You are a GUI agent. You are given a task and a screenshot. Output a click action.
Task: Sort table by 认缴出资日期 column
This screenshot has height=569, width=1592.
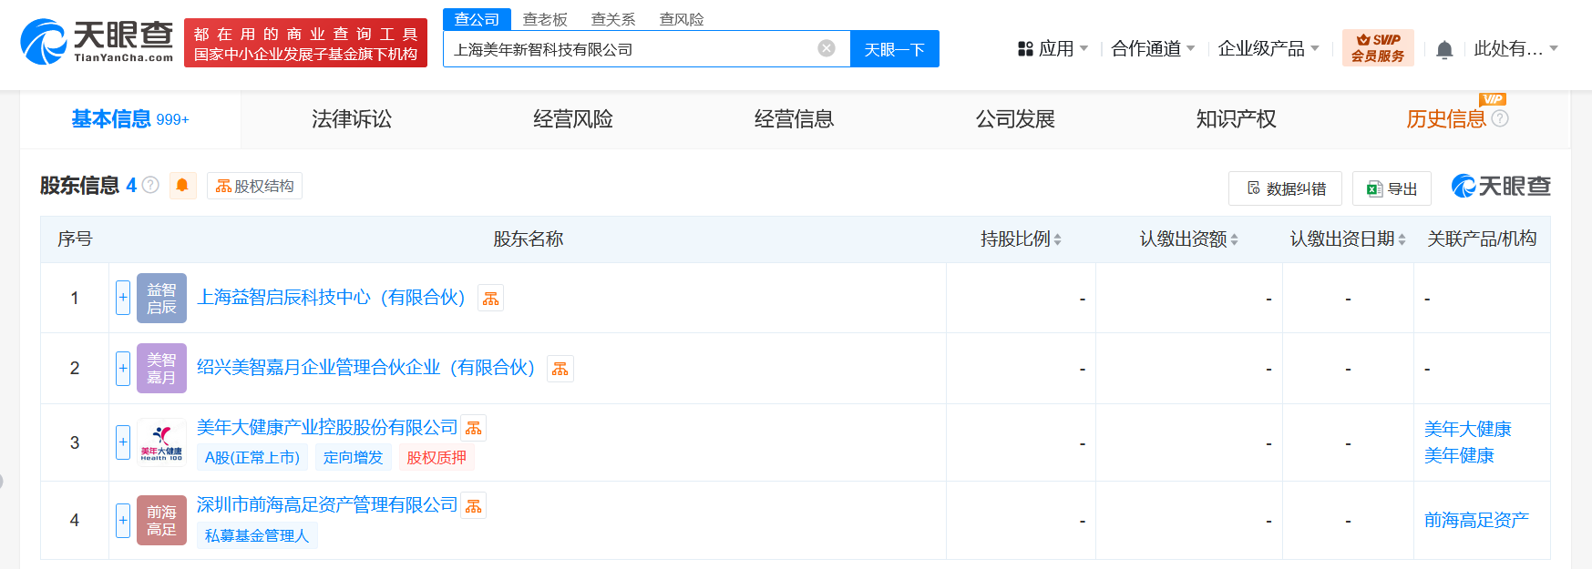[x=1347, y=239]
